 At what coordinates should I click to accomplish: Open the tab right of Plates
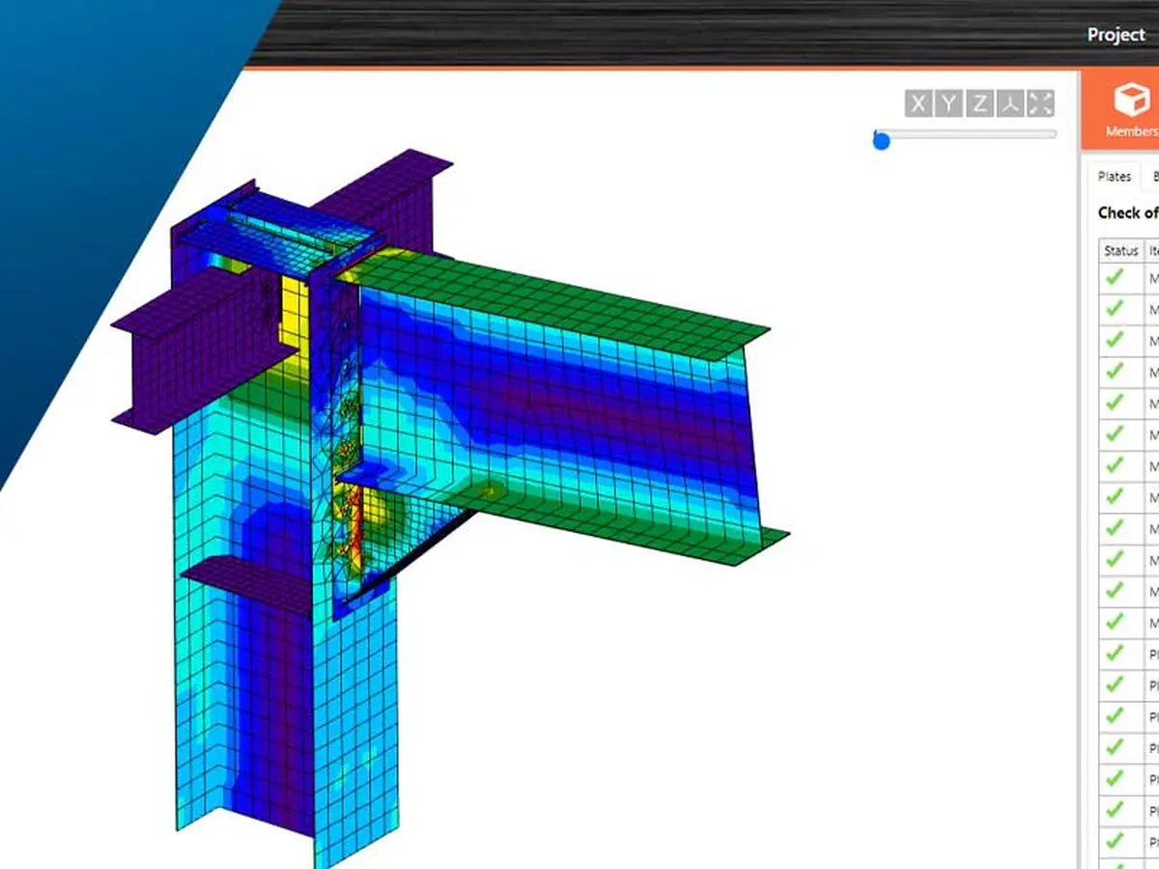click(x=1153, y=177)
